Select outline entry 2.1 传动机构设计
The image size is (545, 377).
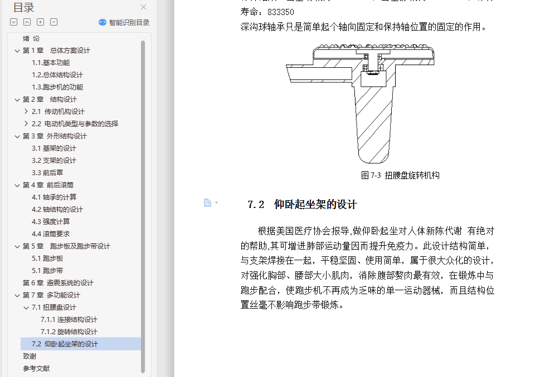tap(58, 112)
